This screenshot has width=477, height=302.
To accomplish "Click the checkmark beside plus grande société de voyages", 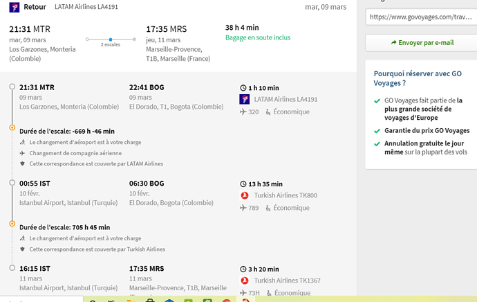I will click(x=377, y=101).
